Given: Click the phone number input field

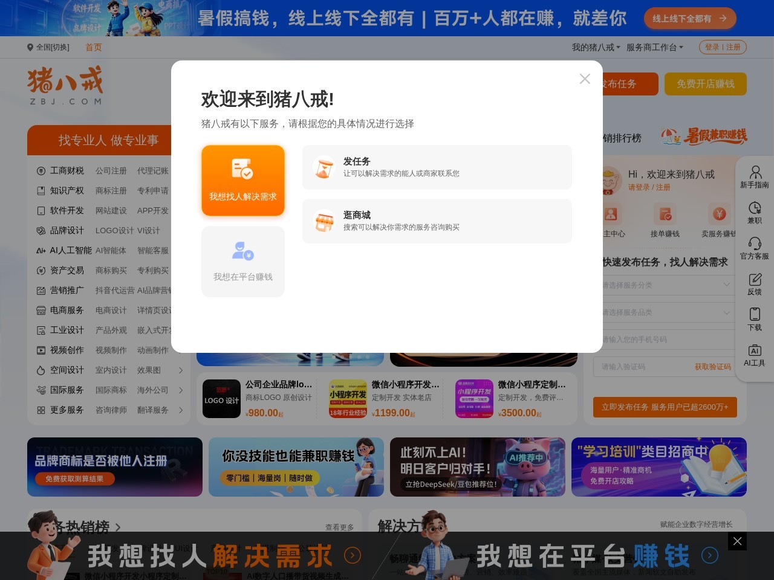Looking at the screenshot, I should [x=665, y=340].
